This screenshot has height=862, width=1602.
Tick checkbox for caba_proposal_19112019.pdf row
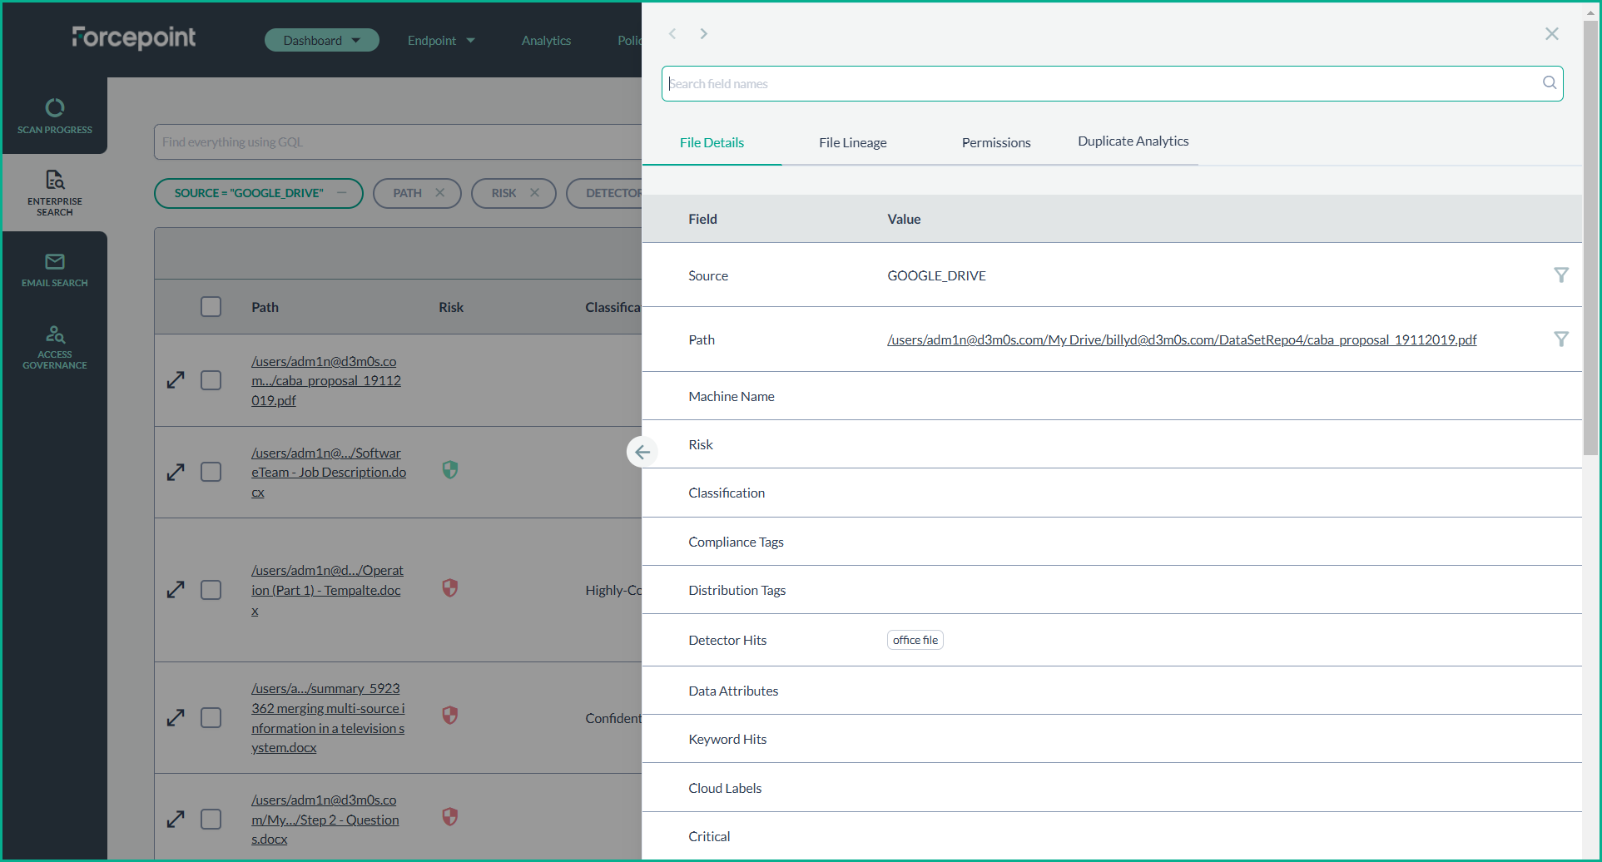tap(211, 380)
